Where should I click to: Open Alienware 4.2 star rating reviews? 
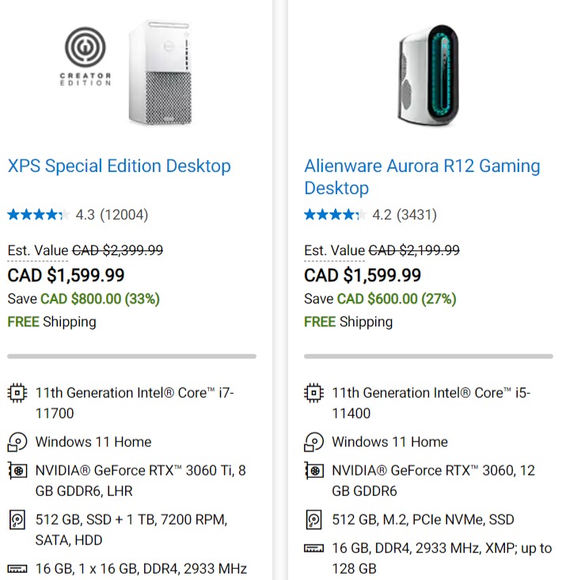click(370, 215)
